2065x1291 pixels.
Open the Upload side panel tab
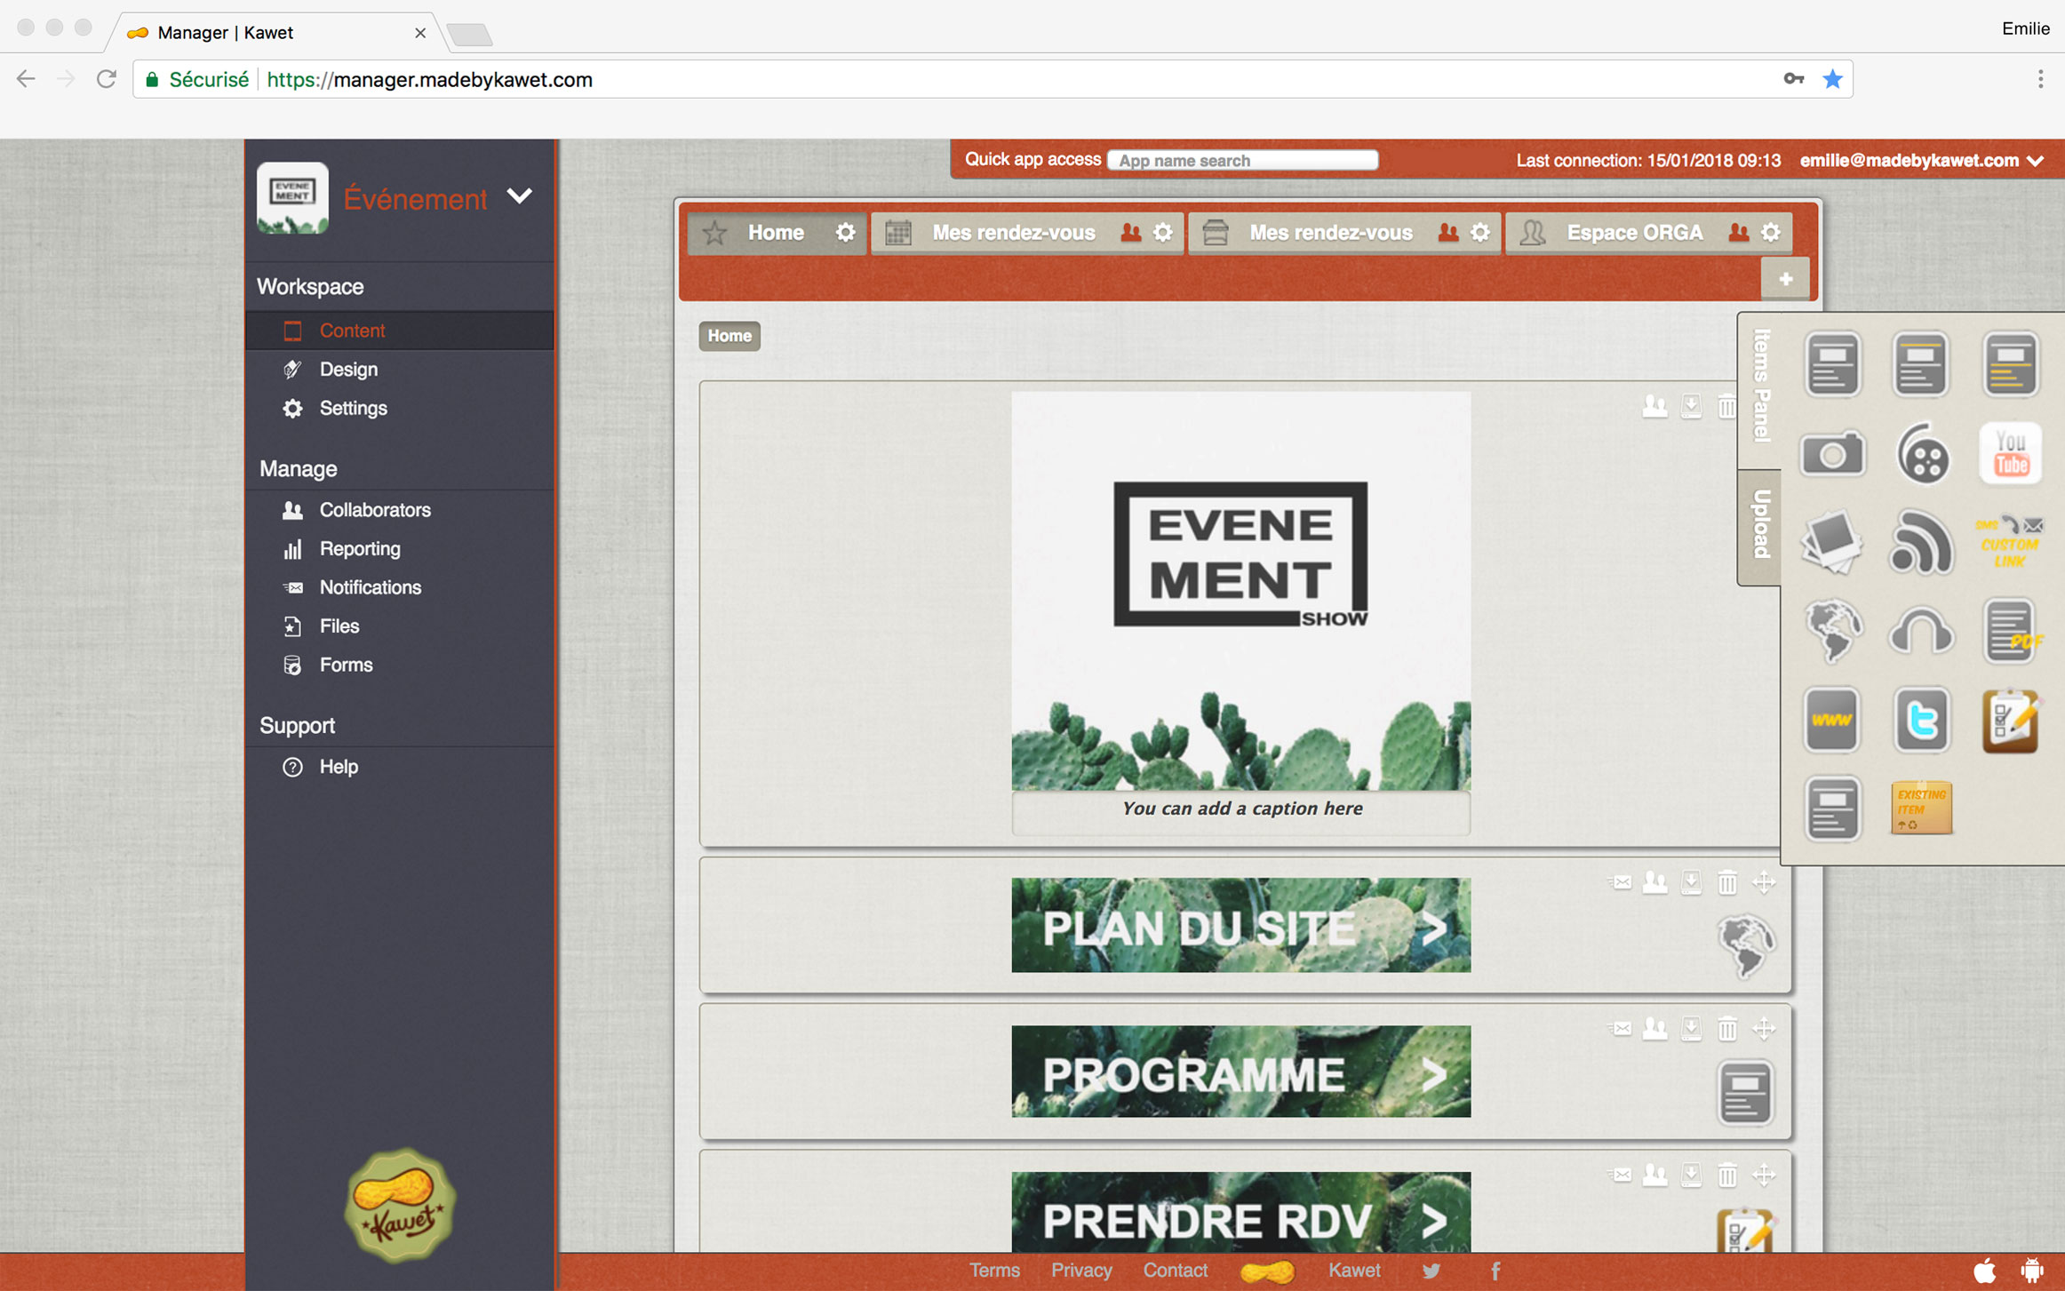(1760, 525)
